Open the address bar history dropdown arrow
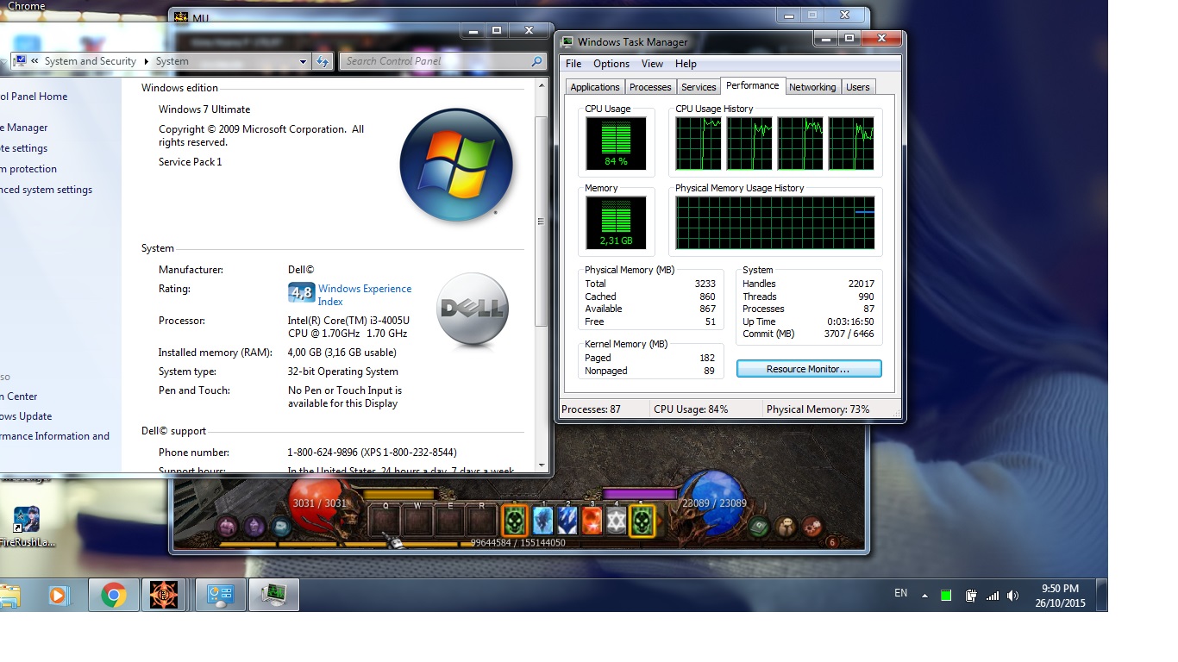 click(x=303, y=61)
